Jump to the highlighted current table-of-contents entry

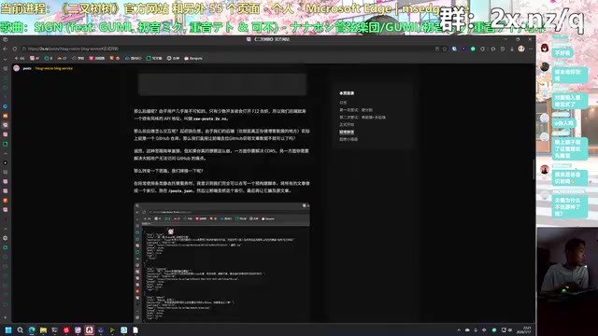[347, 133]
